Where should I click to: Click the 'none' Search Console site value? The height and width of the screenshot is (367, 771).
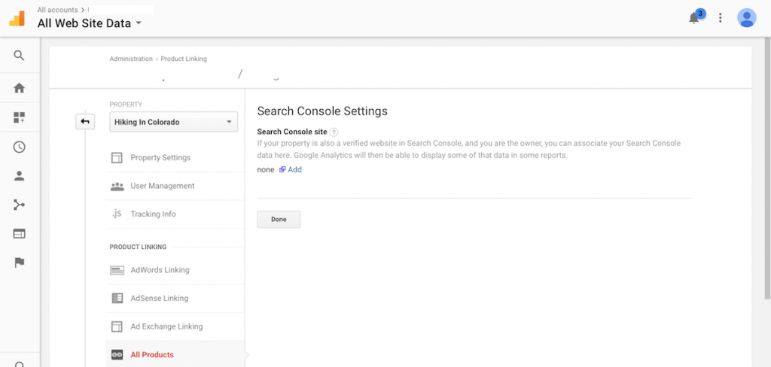(x=266, y=170)
